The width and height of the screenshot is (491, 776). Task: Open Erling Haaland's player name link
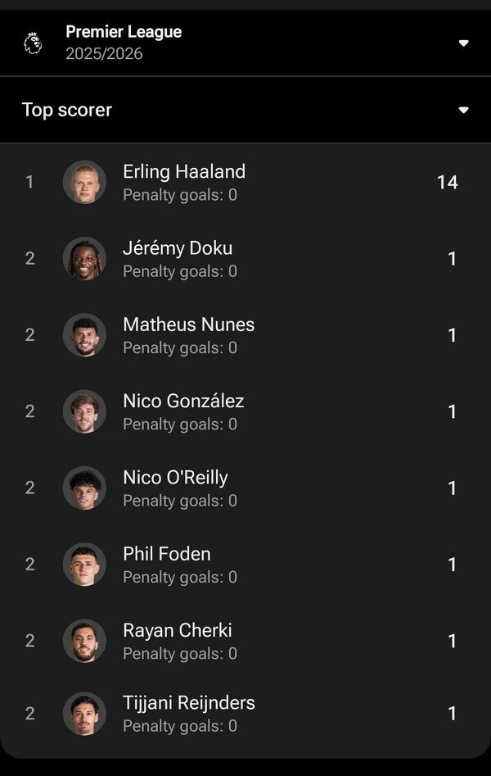click(184, 171)
